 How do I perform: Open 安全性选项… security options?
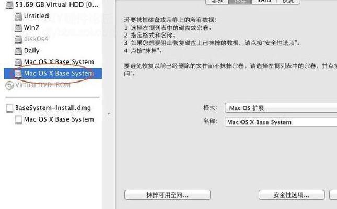[x=292, y=195]
